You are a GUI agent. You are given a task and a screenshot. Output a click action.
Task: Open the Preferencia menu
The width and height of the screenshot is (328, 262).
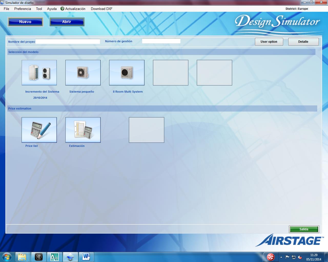(x=23, y=9)
